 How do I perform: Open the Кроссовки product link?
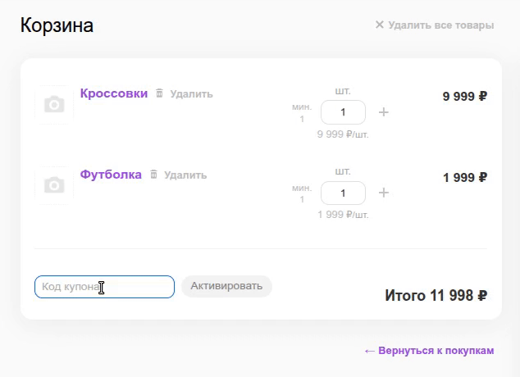(x=114, y=93)
